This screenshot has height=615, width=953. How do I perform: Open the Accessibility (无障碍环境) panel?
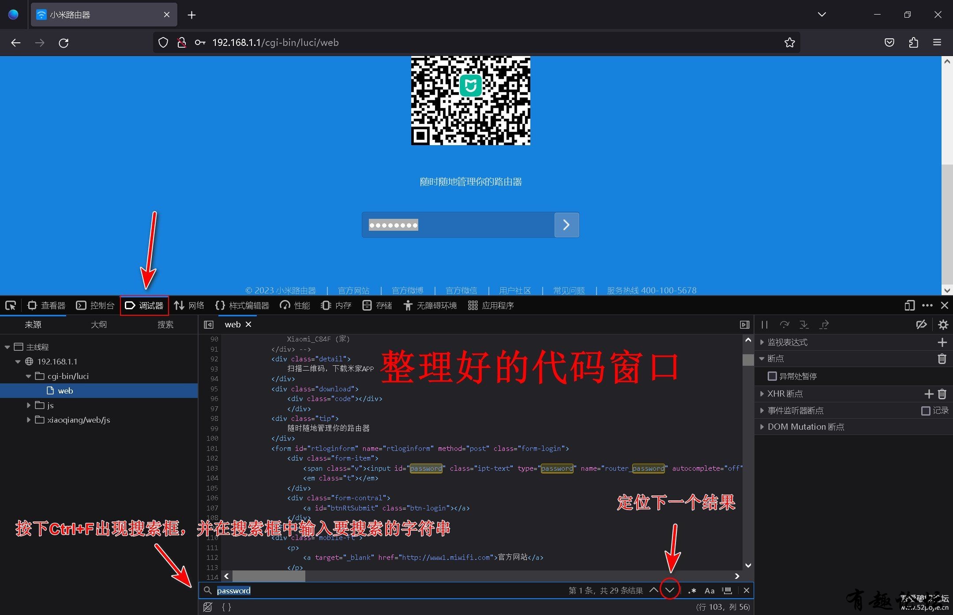430,305
